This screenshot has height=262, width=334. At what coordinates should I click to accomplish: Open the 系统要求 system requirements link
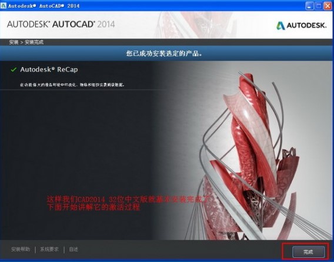coord(49,249)
